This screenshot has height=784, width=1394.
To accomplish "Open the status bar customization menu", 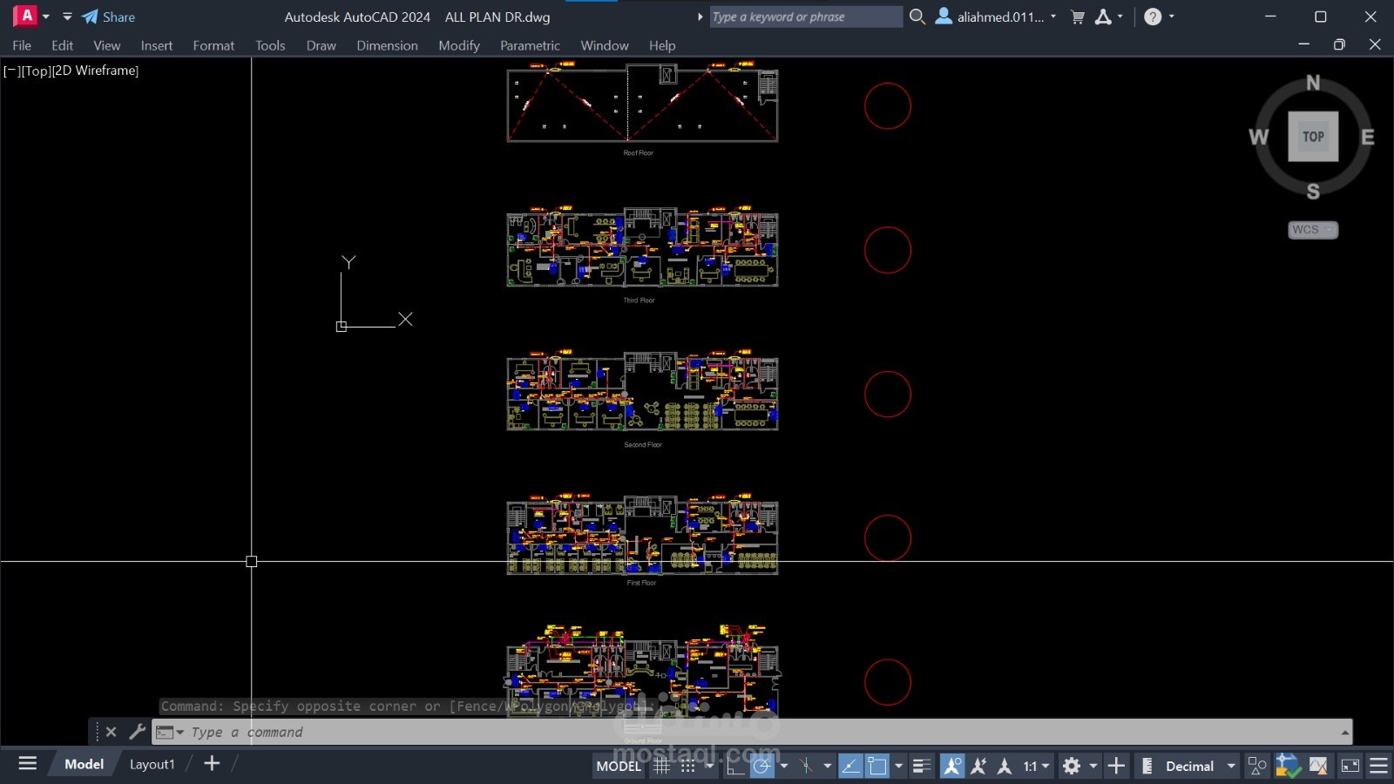I will pyautogui.click(x=1378, y=766).
